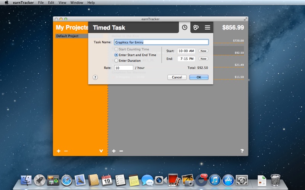Open Safari from the Dock
Viewport: 305px width, 190px height.
click(66, 180)
